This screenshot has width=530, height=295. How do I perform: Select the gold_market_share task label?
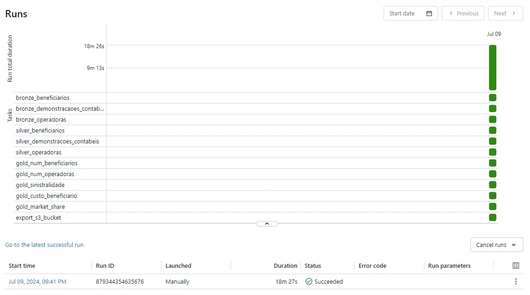point(40,206)
